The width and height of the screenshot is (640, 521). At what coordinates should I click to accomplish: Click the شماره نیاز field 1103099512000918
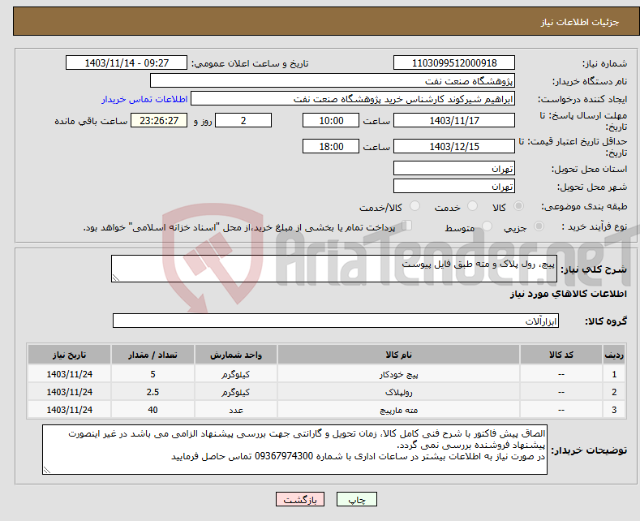click(454, 62)
